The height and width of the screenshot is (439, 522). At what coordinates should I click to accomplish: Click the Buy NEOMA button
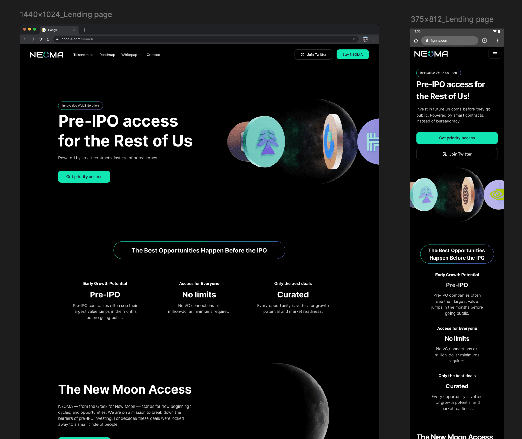pyautogui.click(x=353, y=54)
